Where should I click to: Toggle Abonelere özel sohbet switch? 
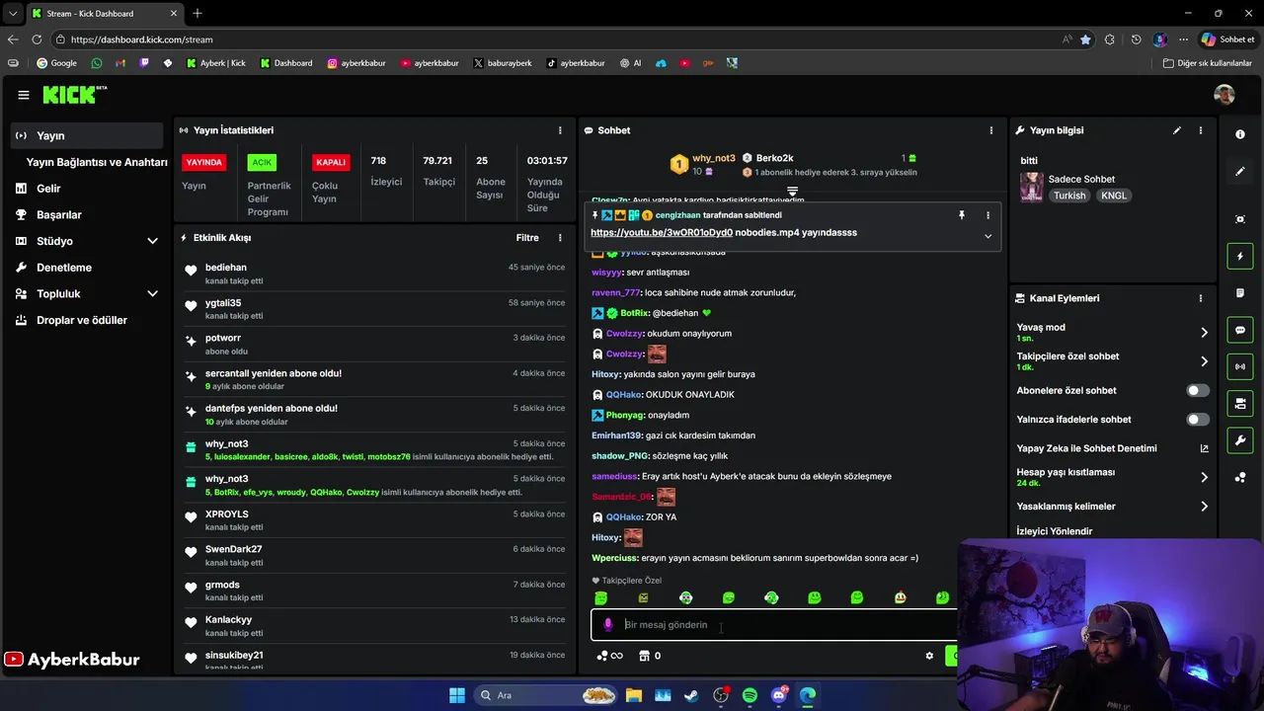(1197, 391)
